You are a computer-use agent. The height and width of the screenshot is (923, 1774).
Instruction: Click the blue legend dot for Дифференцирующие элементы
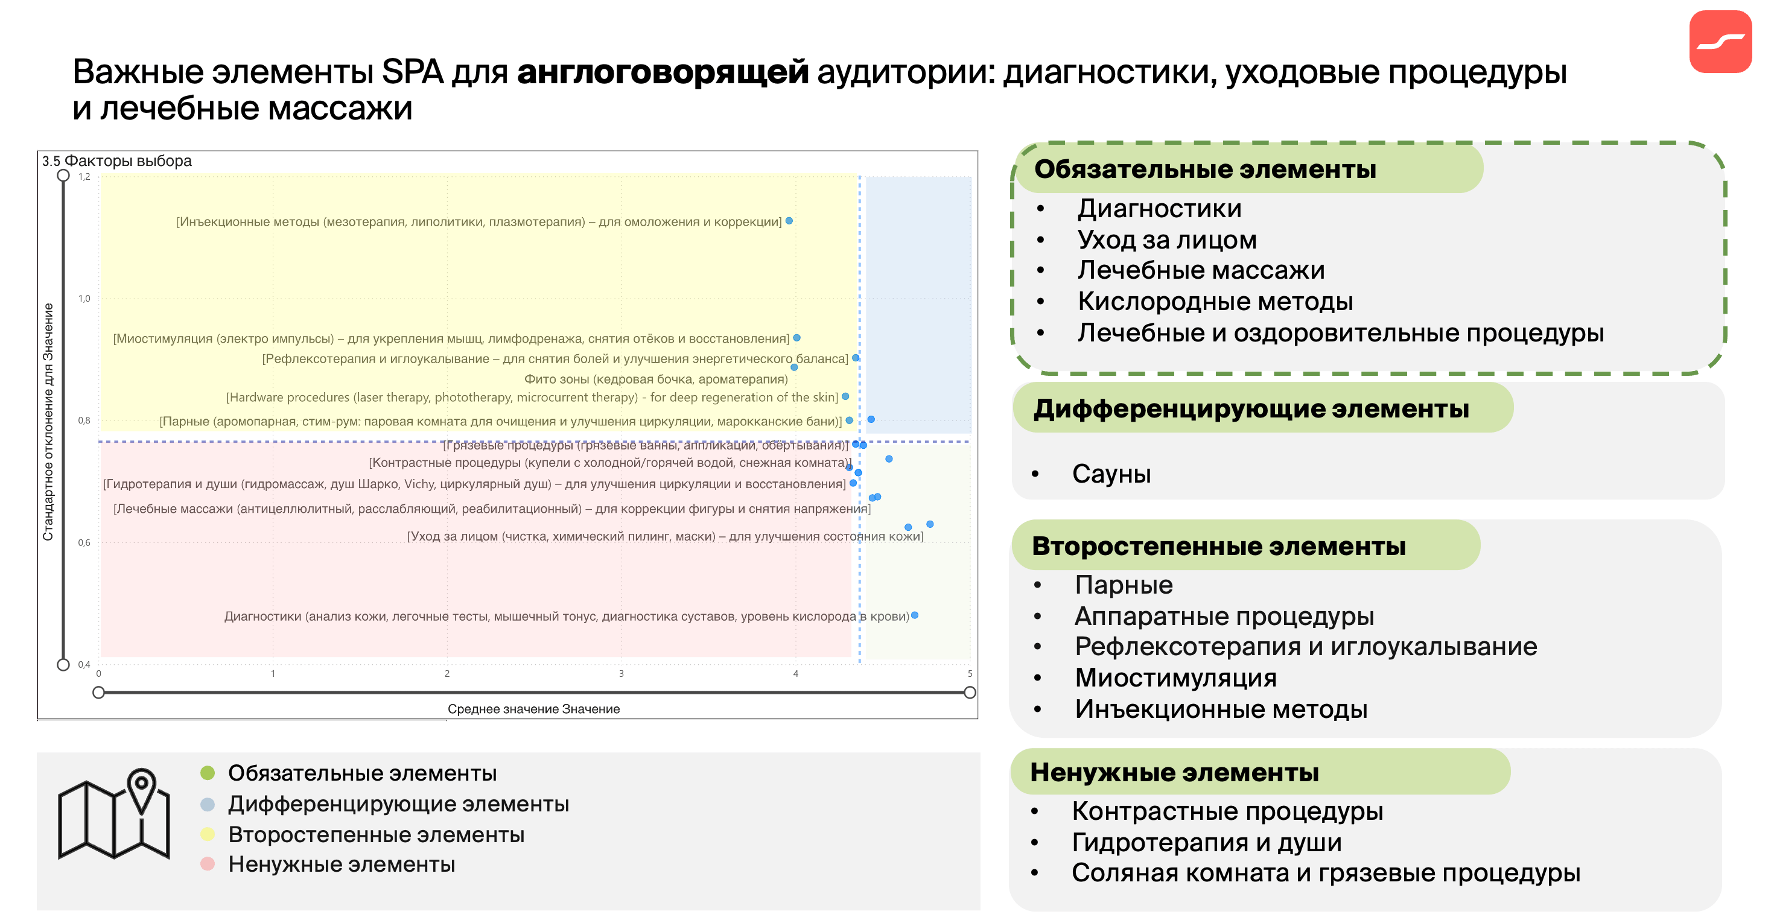coord(208,804)
